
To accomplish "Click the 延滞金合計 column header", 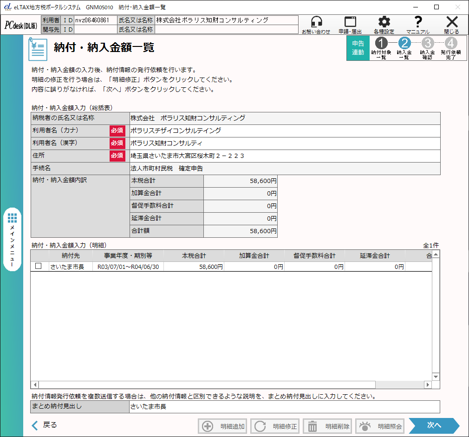I will pos(375,256).
